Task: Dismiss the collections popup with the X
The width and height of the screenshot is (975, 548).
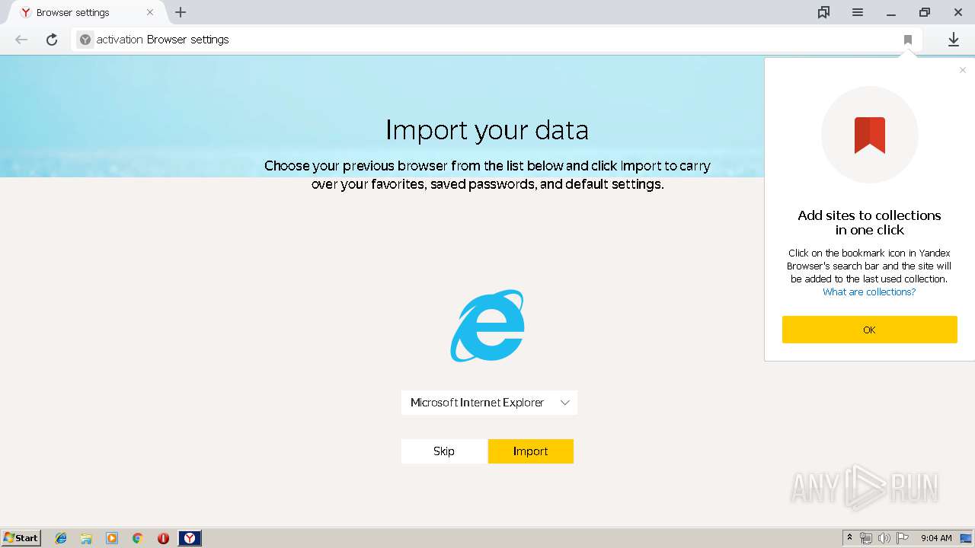Action: click(x=963, y=70)
